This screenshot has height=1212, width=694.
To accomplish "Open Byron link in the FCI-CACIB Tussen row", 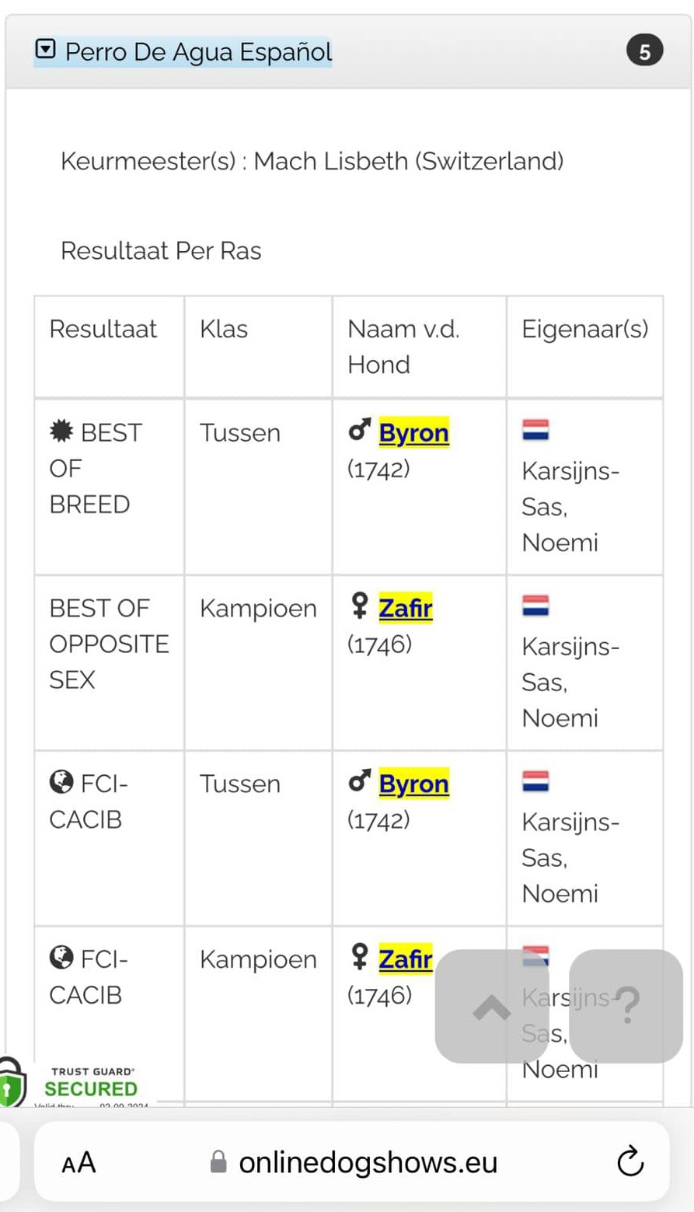I will tap(413, 784).
